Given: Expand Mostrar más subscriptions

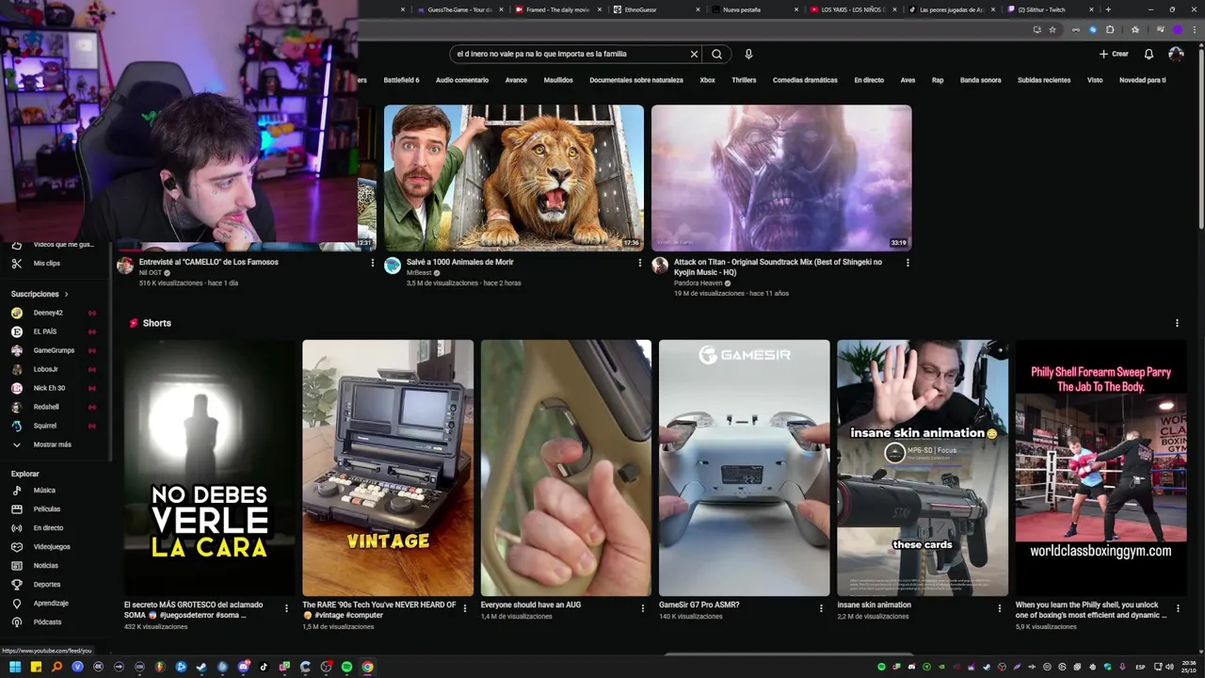Looking at the screenshot, I should (53, 444).
